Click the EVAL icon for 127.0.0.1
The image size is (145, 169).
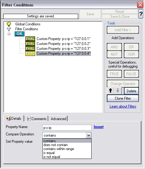click(x=30, y=39)
